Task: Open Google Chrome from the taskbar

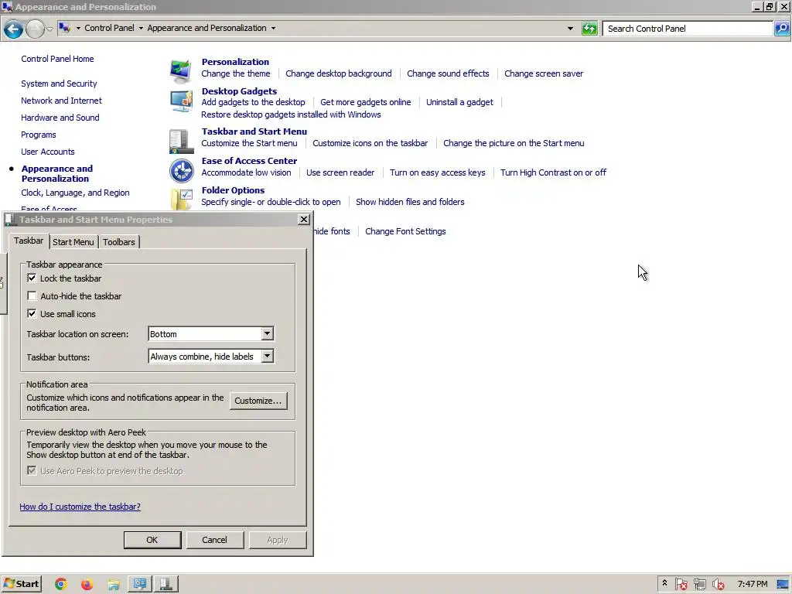Action: (x=60, y=584)
